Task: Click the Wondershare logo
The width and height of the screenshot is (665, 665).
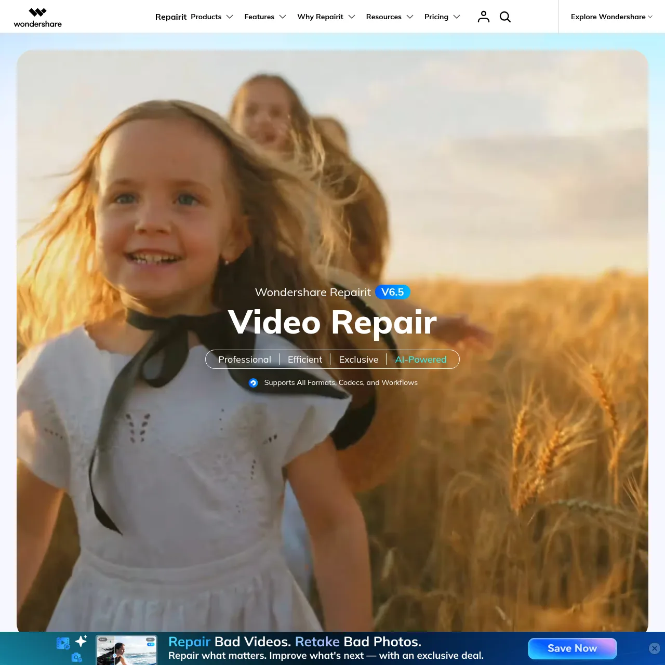Action: coord(37,17)
